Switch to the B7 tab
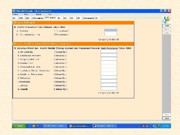 coord(98,18)
